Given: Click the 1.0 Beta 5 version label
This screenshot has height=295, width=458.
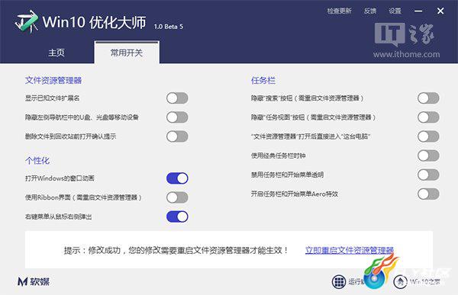Looking at the screenshot, I should (x=169, y=27).
